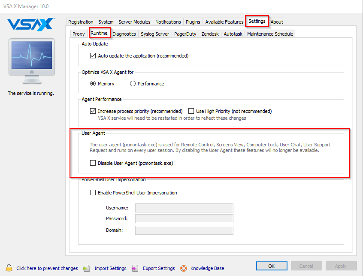Click the 'VSA X Manager 10.0' title text
363x276 pixels.
coord(26,6)
